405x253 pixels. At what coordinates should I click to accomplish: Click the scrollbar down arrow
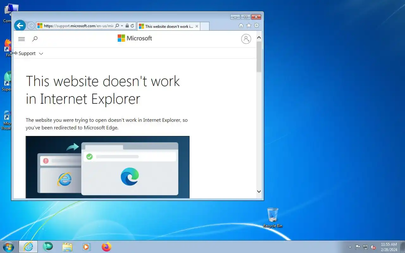tap(259, 191)
